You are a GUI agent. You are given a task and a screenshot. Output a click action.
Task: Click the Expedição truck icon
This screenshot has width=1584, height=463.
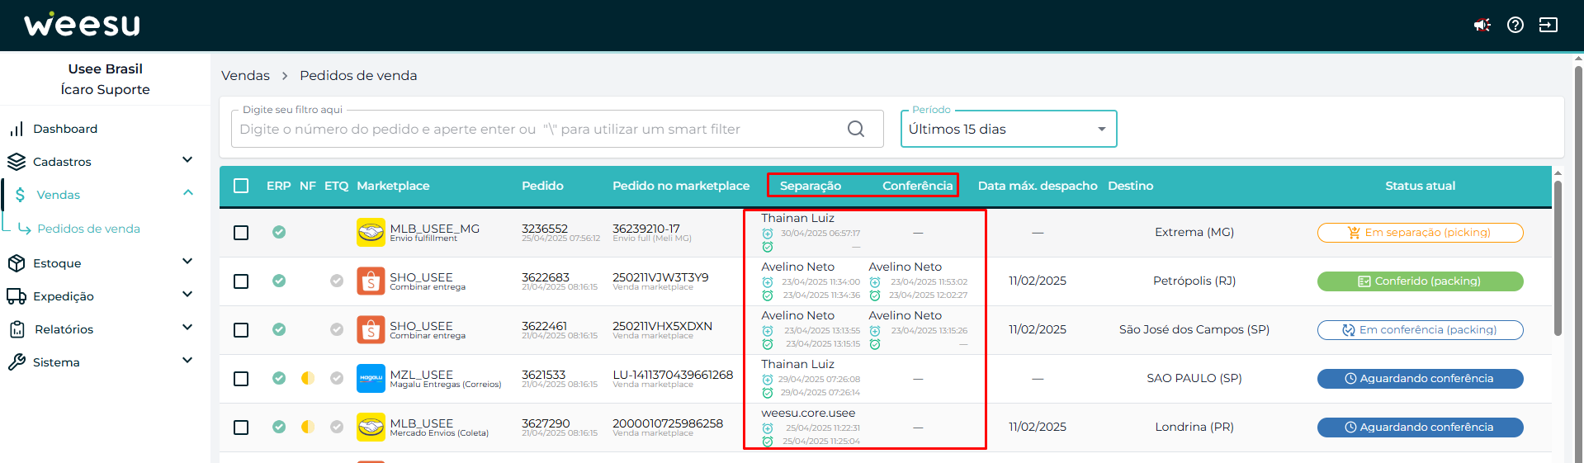[x=17, y=296]
